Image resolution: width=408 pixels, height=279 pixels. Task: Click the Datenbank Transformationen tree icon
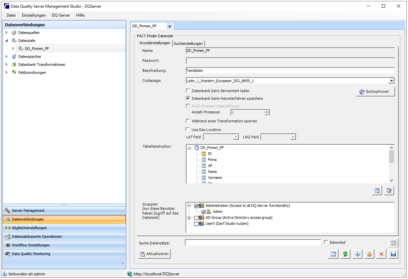pyautogui.click(x=14, y=65)
